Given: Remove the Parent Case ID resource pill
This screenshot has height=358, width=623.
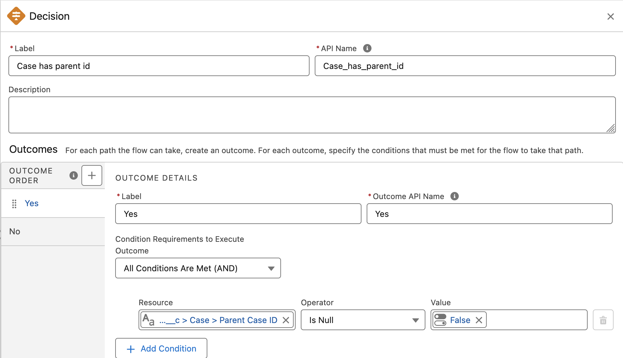Looking at the screenshot, I should coord(286,320).
